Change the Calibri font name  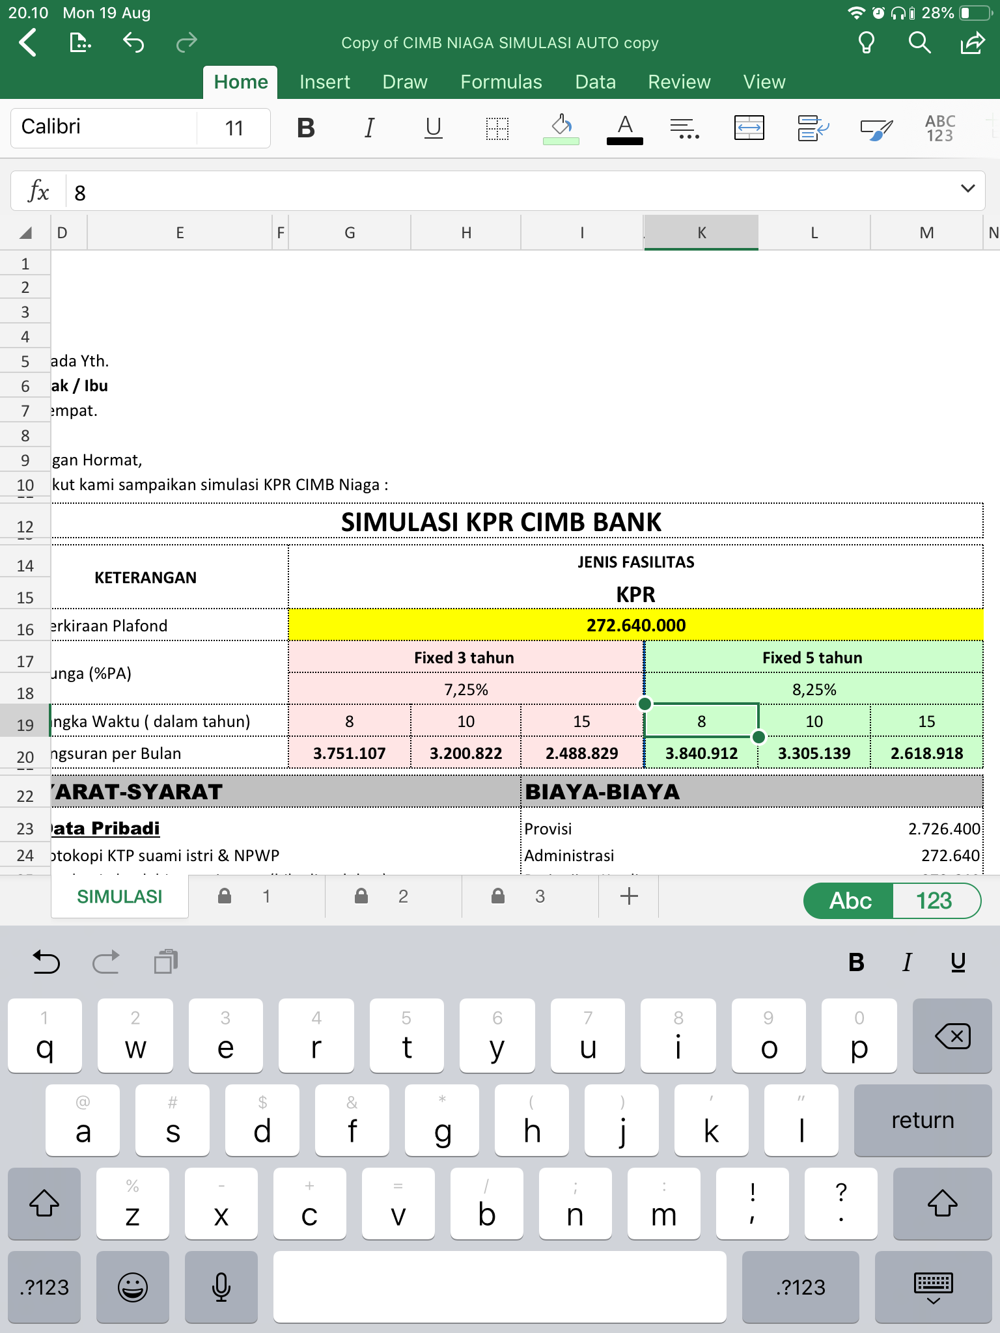point(104,128)
